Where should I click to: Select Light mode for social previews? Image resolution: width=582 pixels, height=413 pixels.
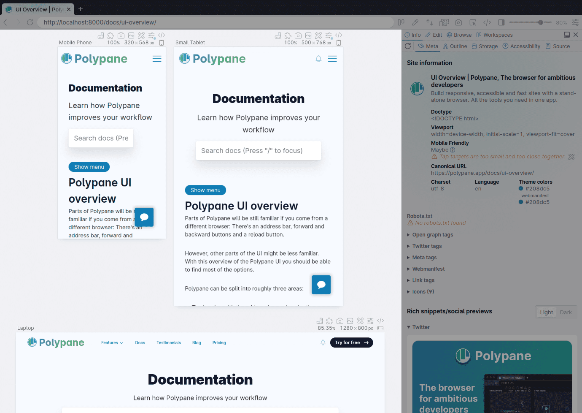pyautogui.click(x=546, y=312)
